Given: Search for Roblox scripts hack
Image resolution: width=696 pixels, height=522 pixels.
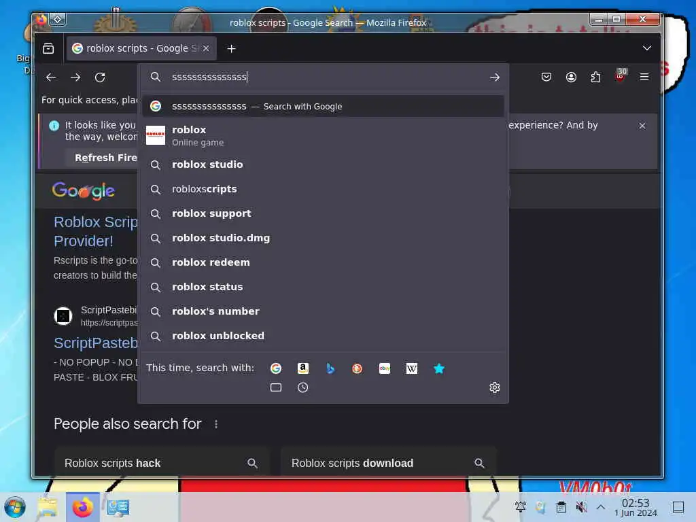Looking at the screenshot, I should 162,463.
